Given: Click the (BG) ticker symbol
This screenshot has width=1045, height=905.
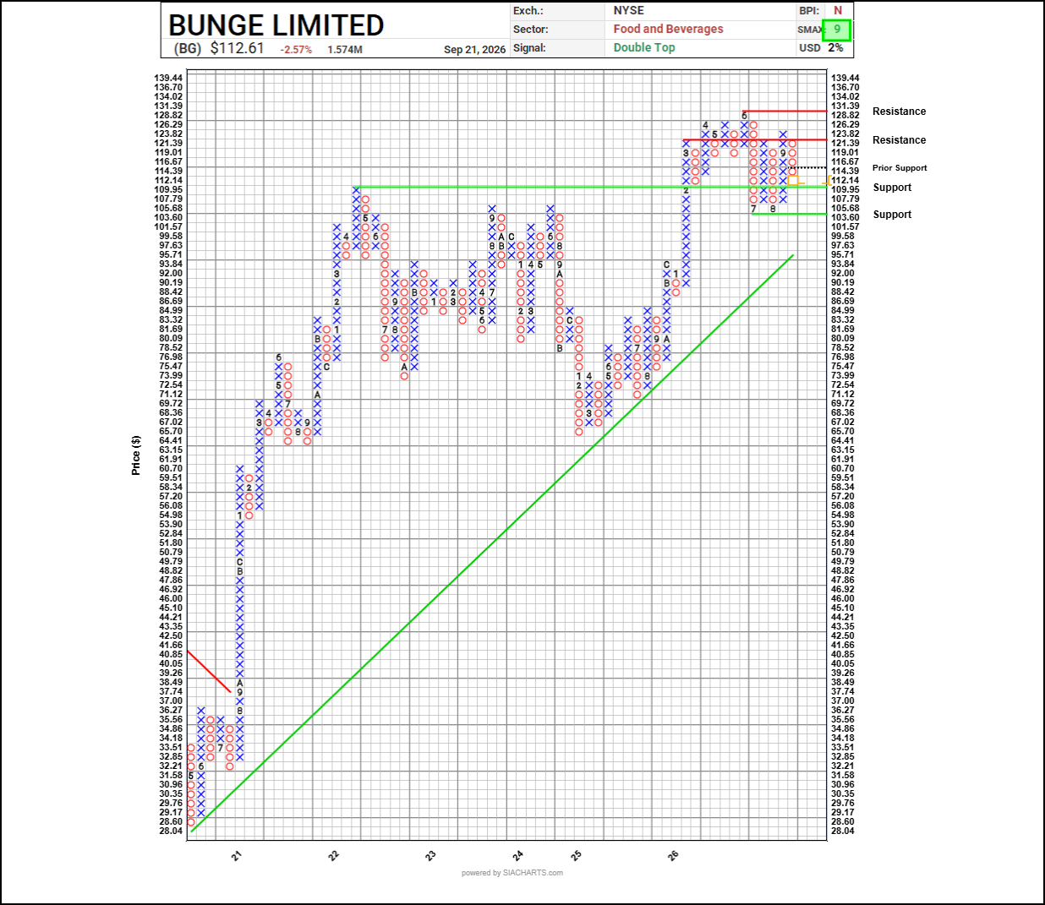Looking at the screenshot, I should point(188,48).
